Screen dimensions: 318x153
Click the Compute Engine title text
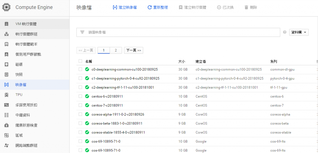[x=34, y=7]
